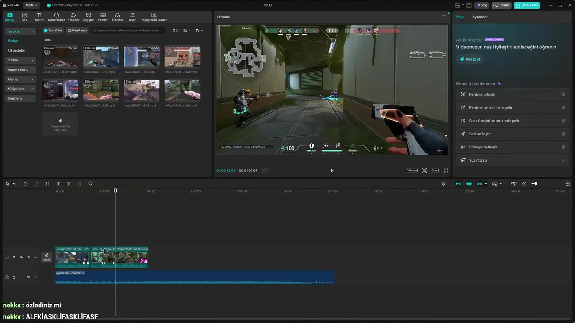Viewport: 575px width, 323px height.
Task: Switch to the Ayrıntılar tab
Action: click(480, 17)
